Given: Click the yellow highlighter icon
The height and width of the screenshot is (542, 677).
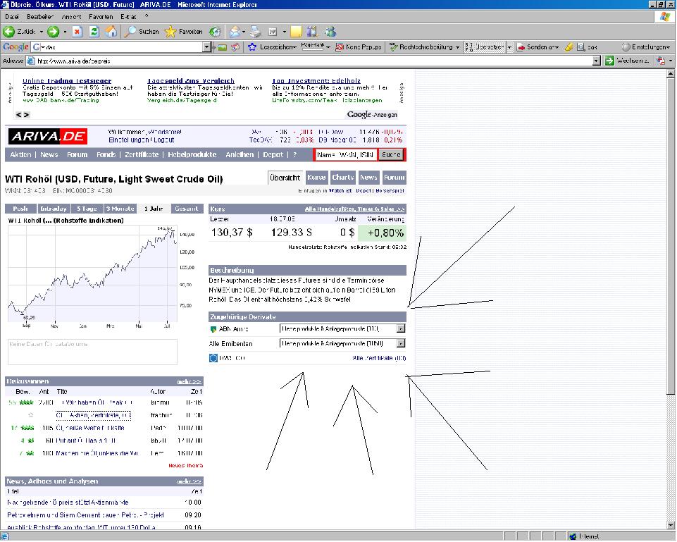Looking at the screenshot, I should [569, 47].
